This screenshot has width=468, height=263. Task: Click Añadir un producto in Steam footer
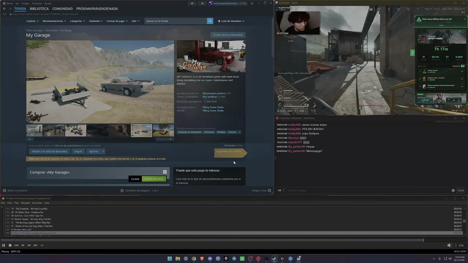point(15,190)
